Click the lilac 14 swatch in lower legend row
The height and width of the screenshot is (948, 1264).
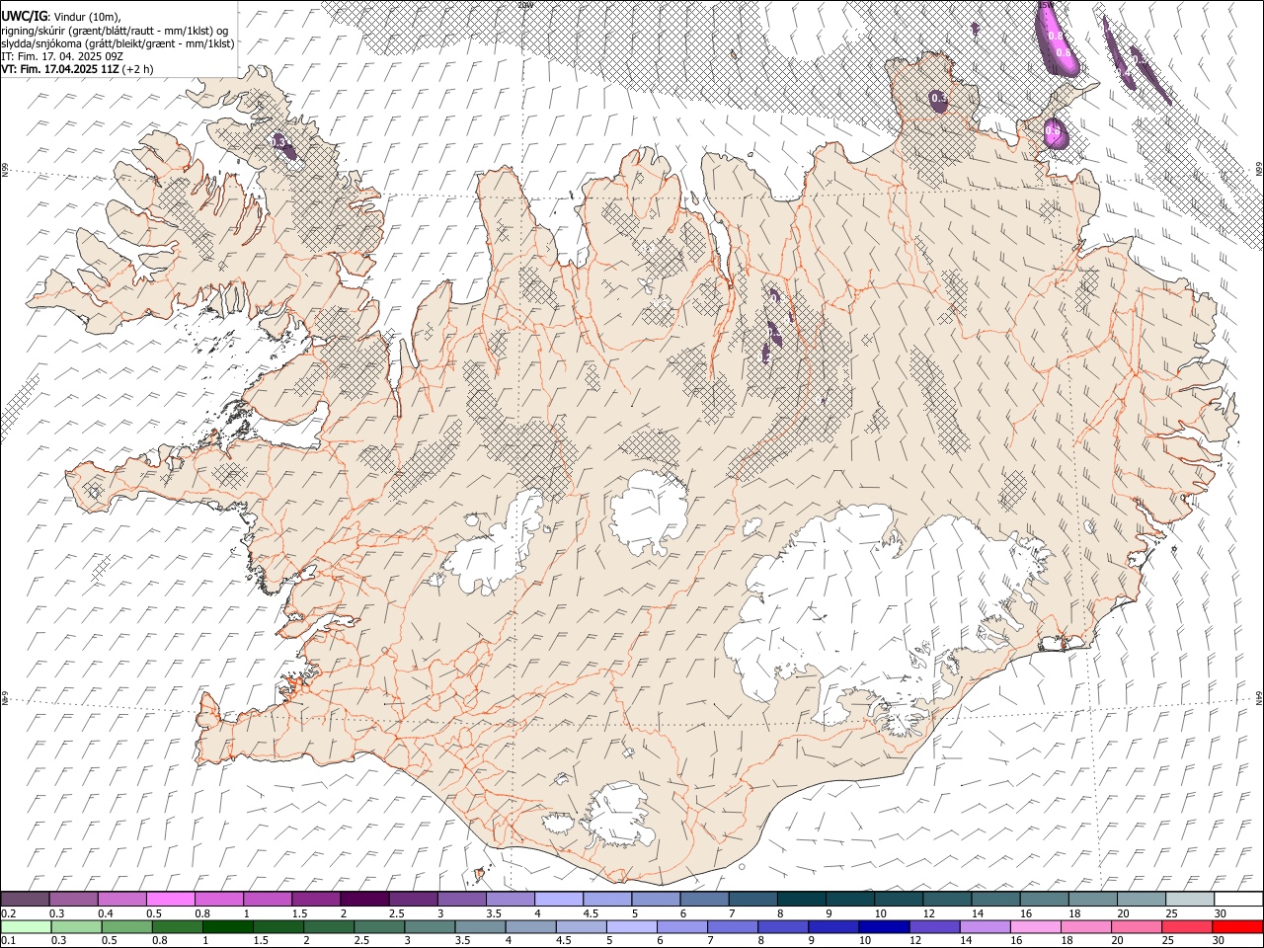pos(985,927)
